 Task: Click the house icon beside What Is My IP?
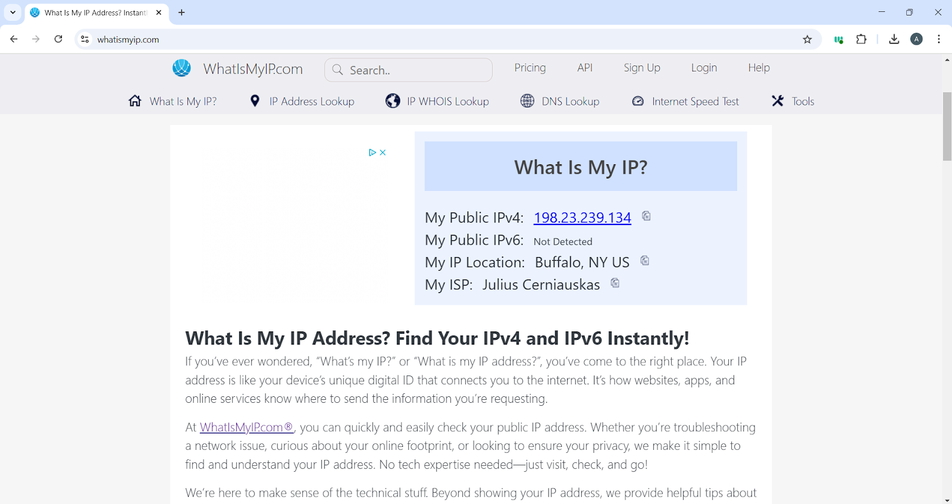point(135,101)
